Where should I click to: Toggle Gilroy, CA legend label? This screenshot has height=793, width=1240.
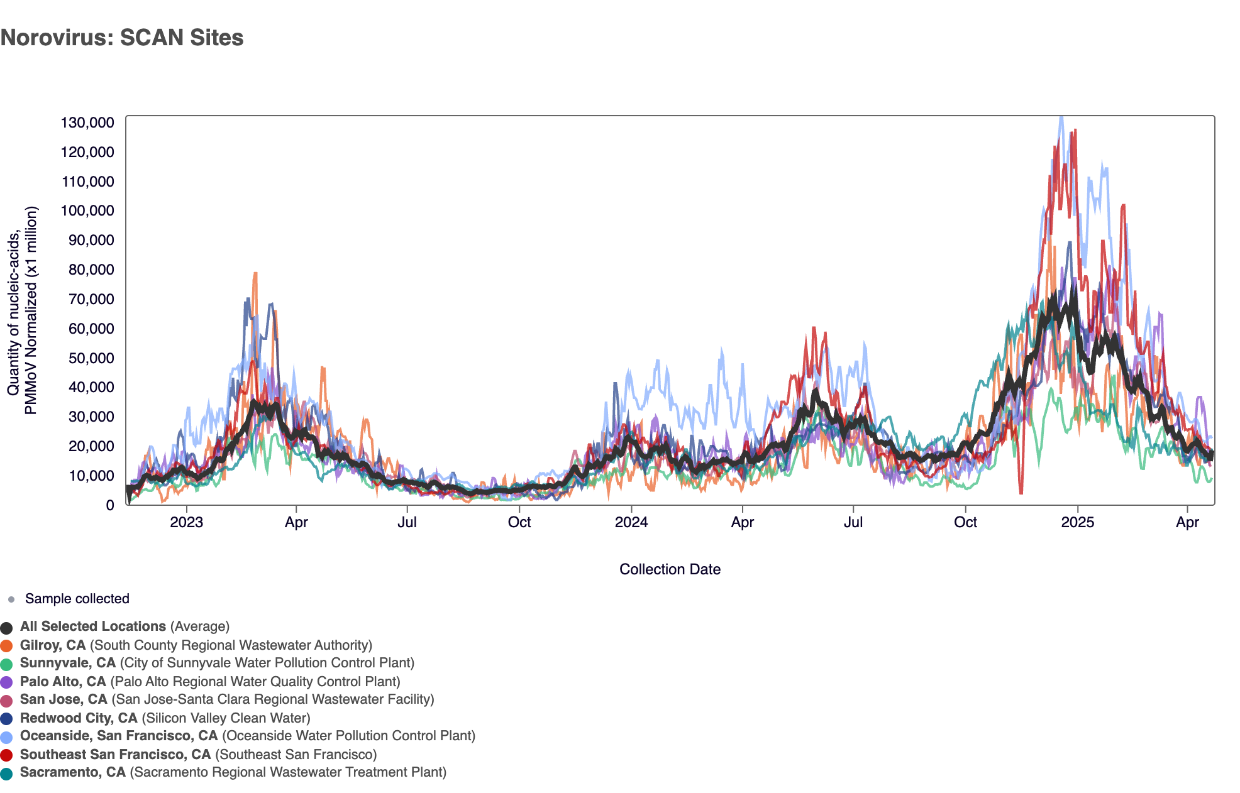[x=53, y=645]
